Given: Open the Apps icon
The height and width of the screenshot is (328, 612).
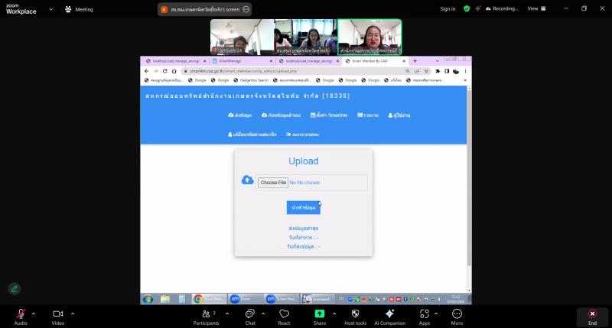Looking at the screenshot, I should (x=425, y=314).
